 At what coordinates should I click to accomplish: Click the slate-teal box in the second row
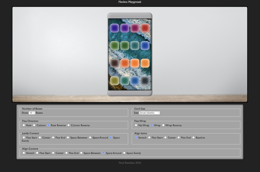[x=135, y=46]
